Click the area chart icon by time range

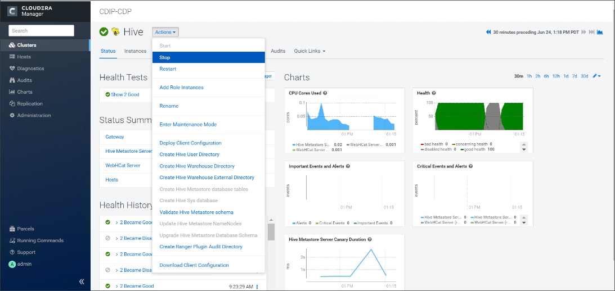pyautogui.click(x=600, y=32)
